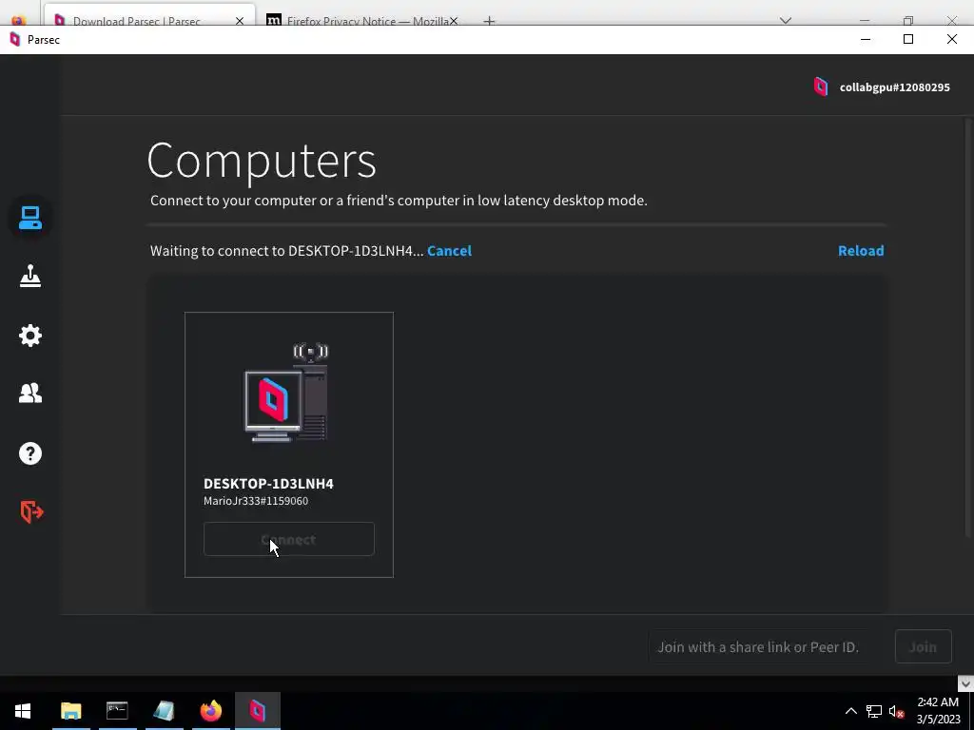Open the taskbar clock and date

coord(938,711)
